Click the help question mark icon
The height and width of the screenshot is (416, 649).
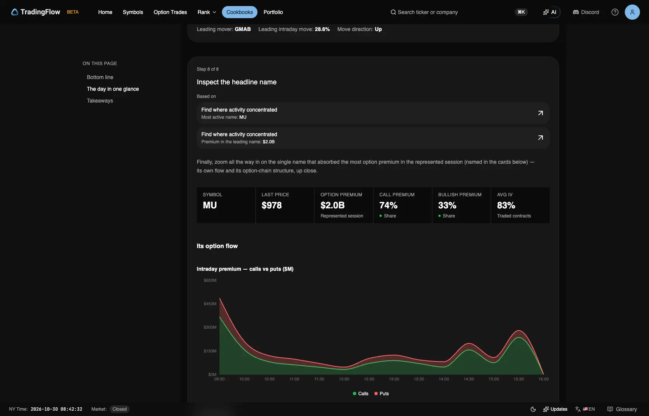[615, 12]
